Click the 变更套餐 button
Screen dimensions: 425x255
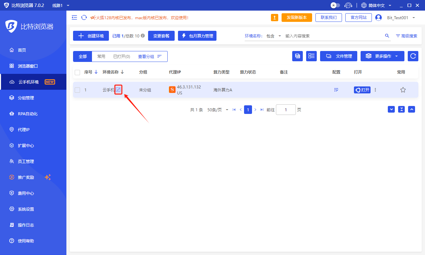click(161, 36)
